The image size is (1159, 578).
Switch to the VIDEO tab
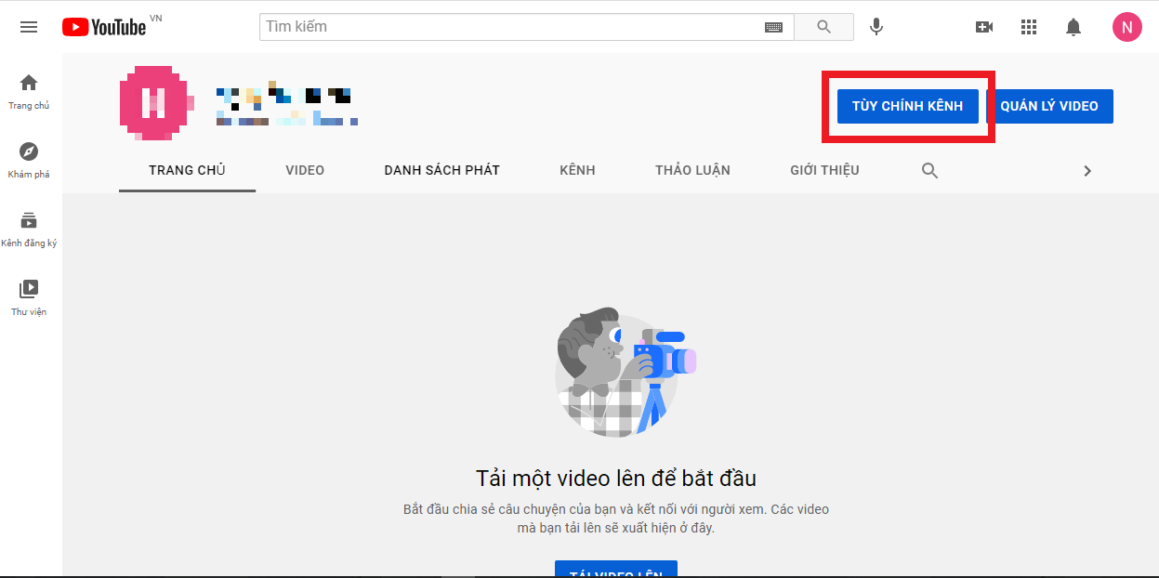[305, 170]
